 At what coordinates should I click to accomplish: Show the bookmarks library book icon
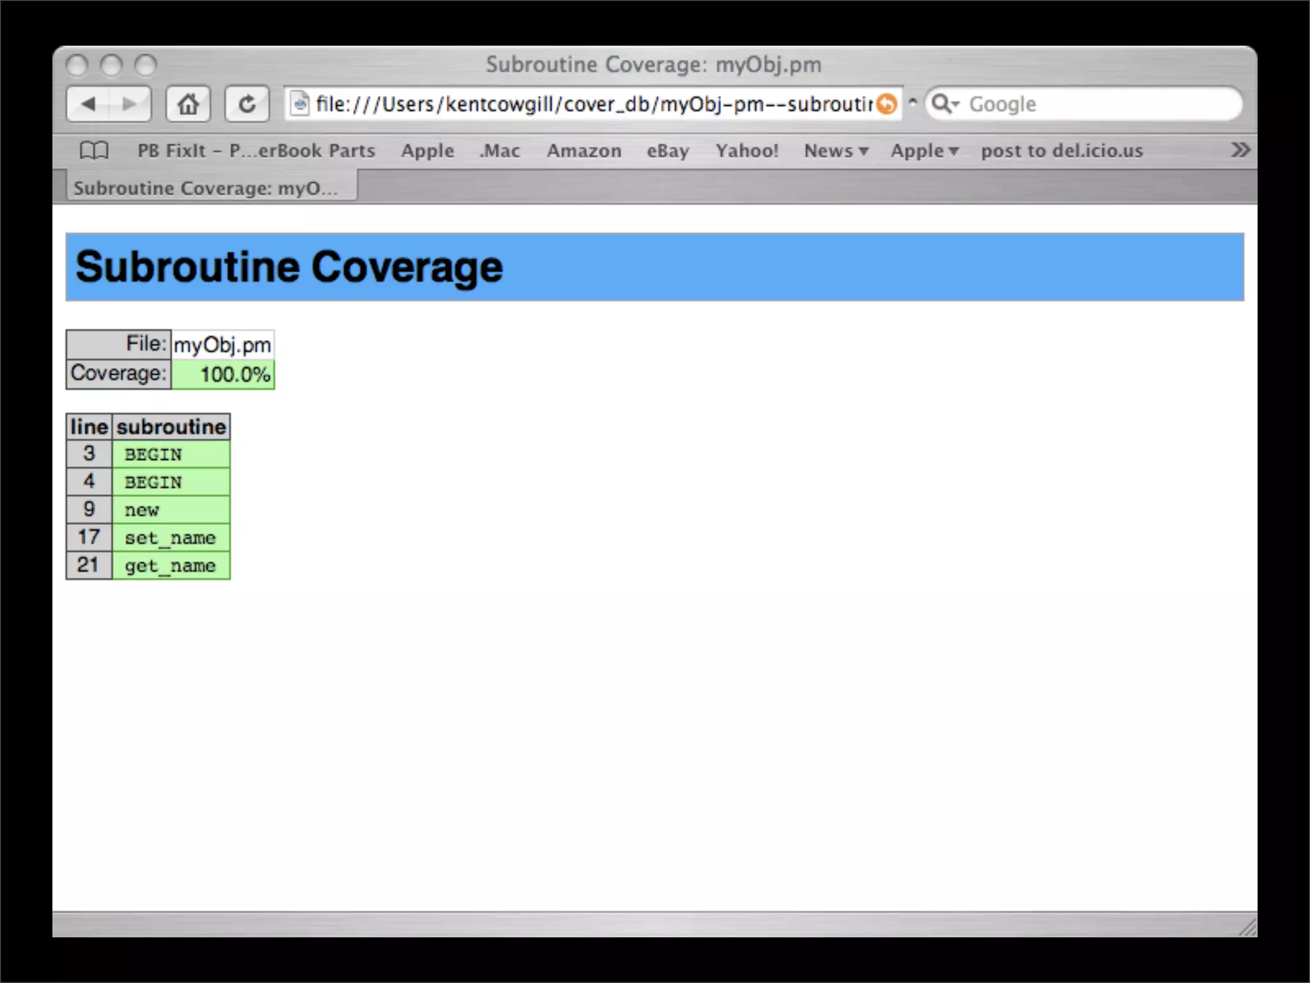[x=94, y=151]
